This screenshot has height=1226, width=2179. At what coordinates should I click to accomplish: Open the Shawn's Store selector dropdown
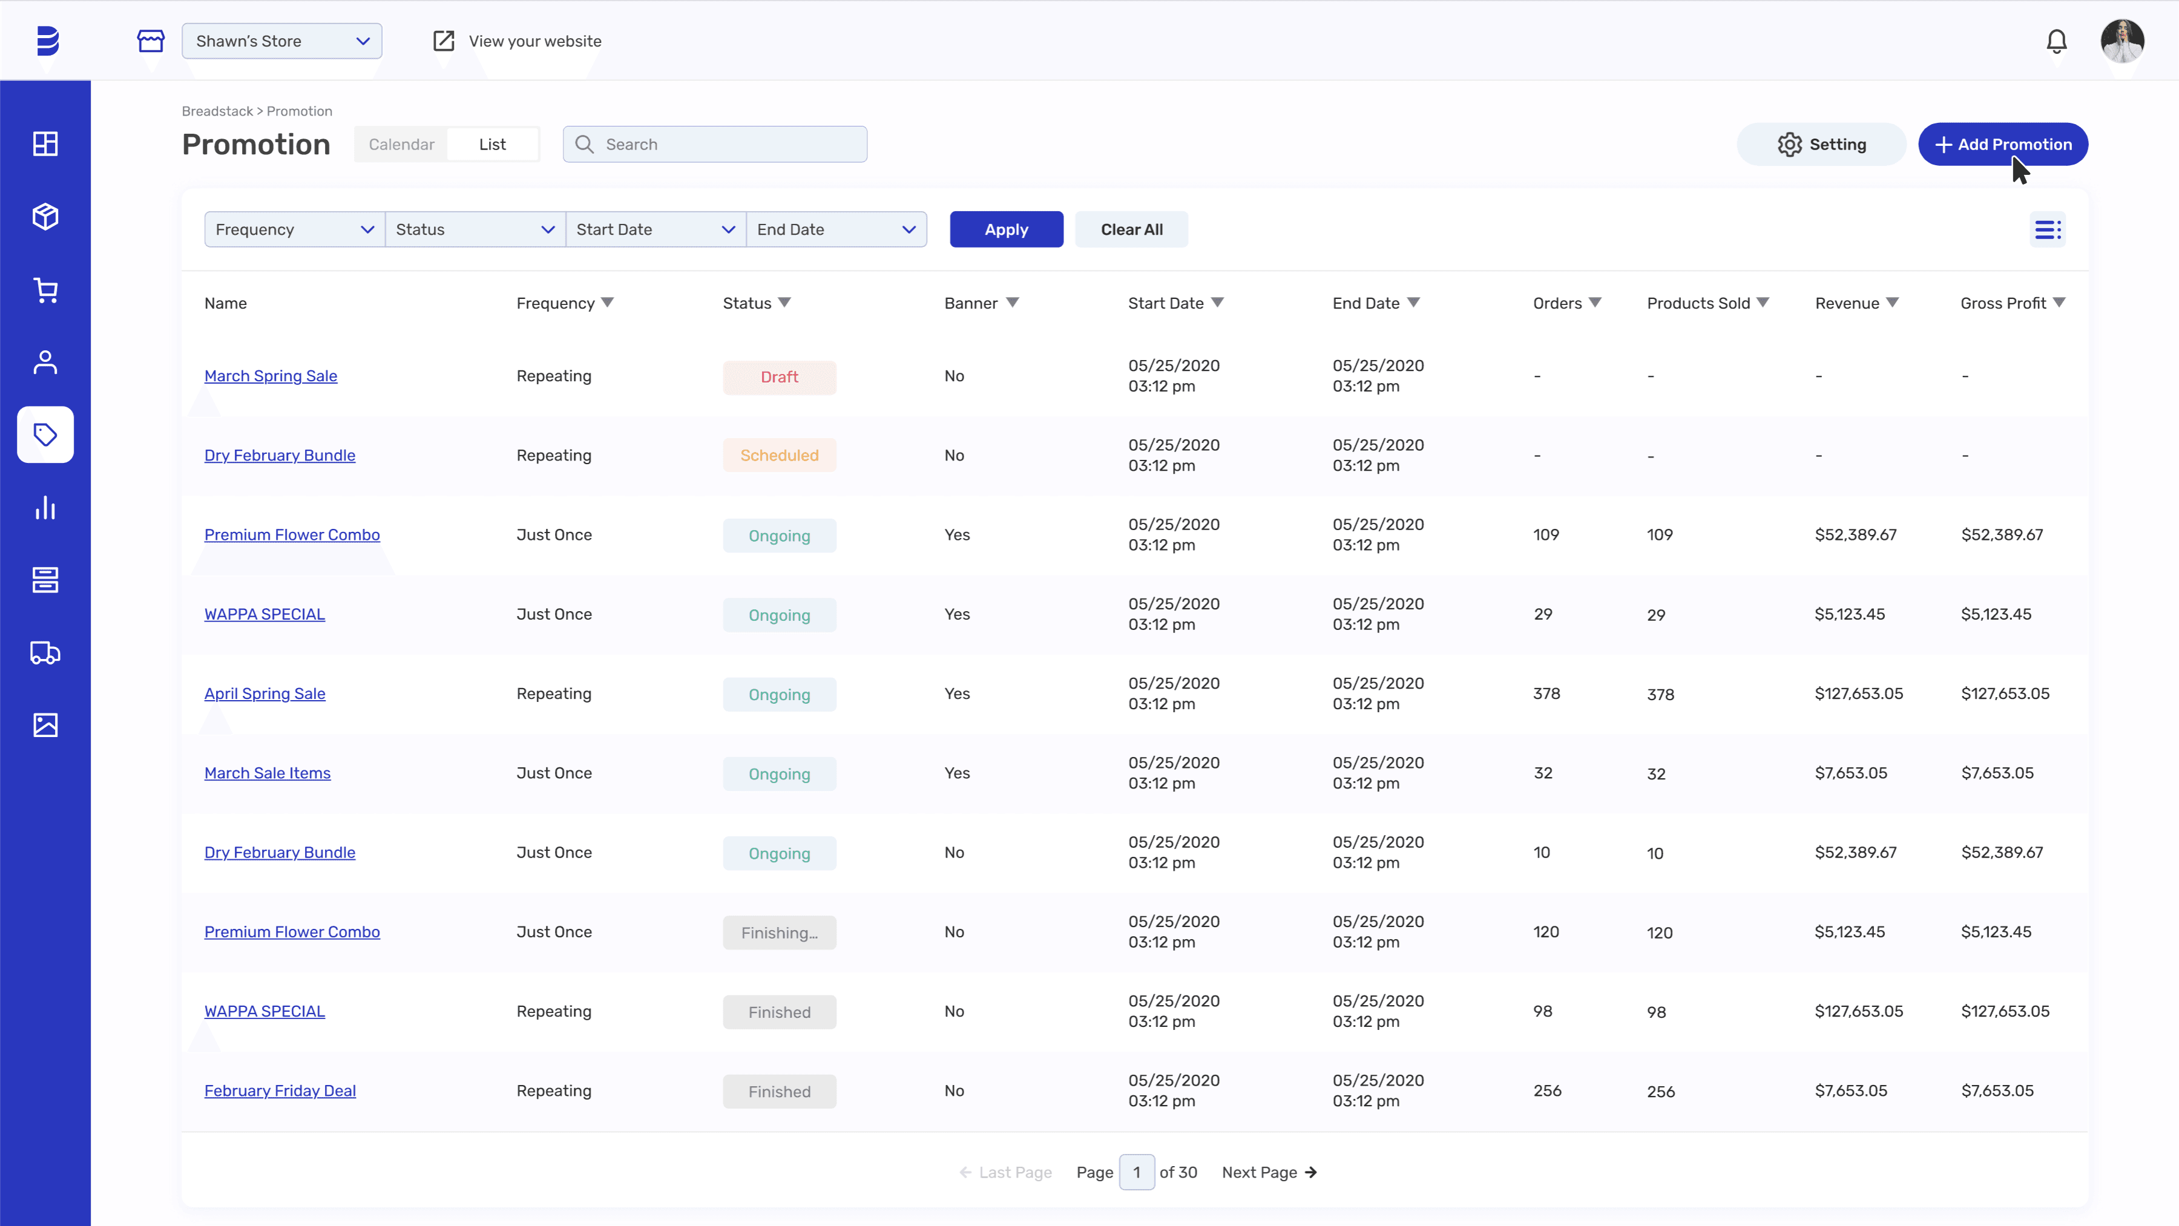pos(281,41)
